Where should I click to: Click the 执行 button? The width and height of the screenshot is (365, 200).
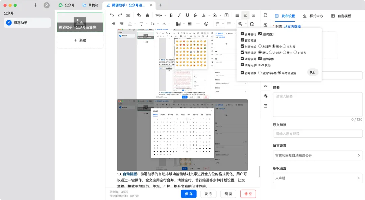click(x=313, y=72)
